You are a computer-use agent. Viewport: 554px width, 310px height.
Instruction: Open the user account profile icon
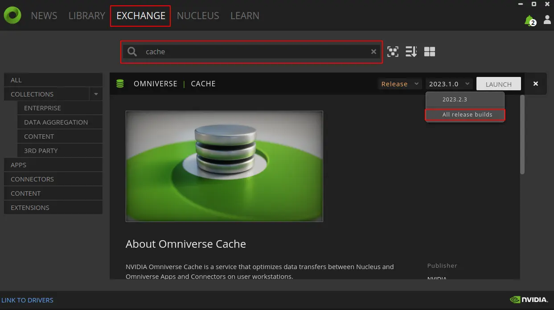click(x=547, y=20)
